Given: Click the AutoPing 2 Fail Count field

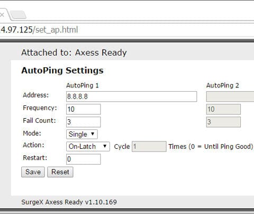Looking at the screenshot, I should tap(223, 122).
